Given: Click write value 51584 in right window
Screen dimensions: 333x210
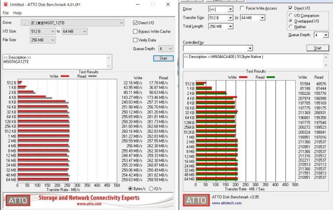Looking at the screenshot, I should tap(305, 83).
